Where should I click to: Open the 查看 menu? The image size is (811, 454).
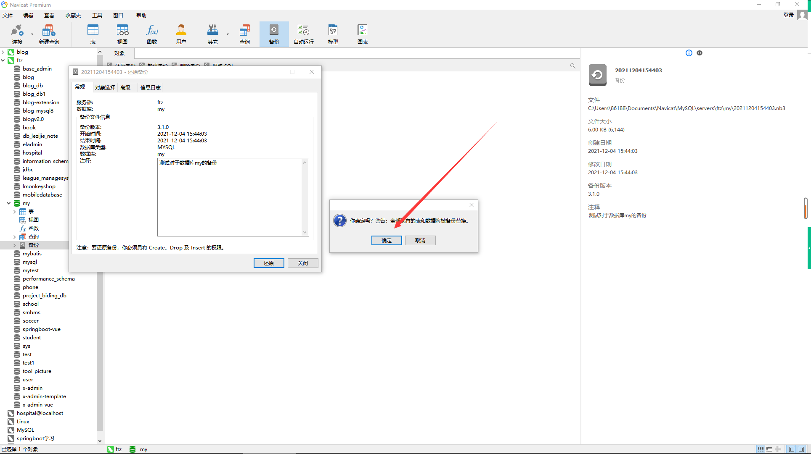(x=49, y=15)
